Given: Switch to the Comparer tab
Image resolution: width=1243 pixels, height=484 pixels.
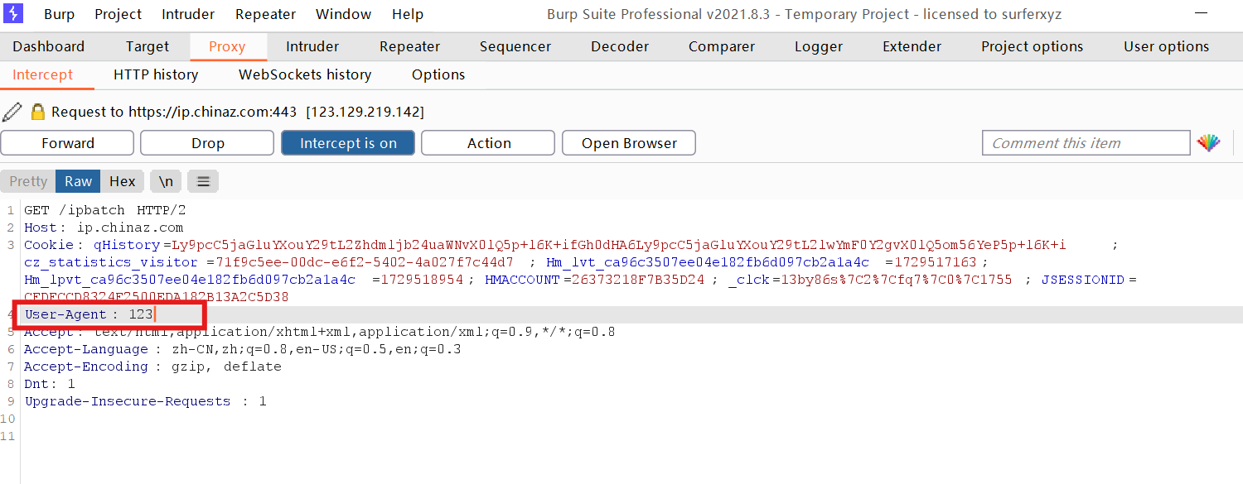Looking at the screenshot, I should tap(722, 46).
